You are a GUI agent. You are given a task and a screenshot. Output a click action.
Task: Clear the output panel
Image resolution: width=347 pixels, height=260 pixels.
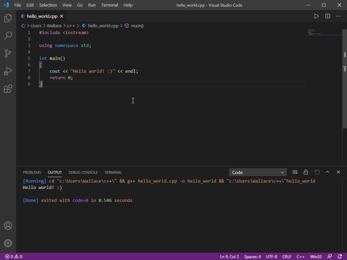point(295,172)
